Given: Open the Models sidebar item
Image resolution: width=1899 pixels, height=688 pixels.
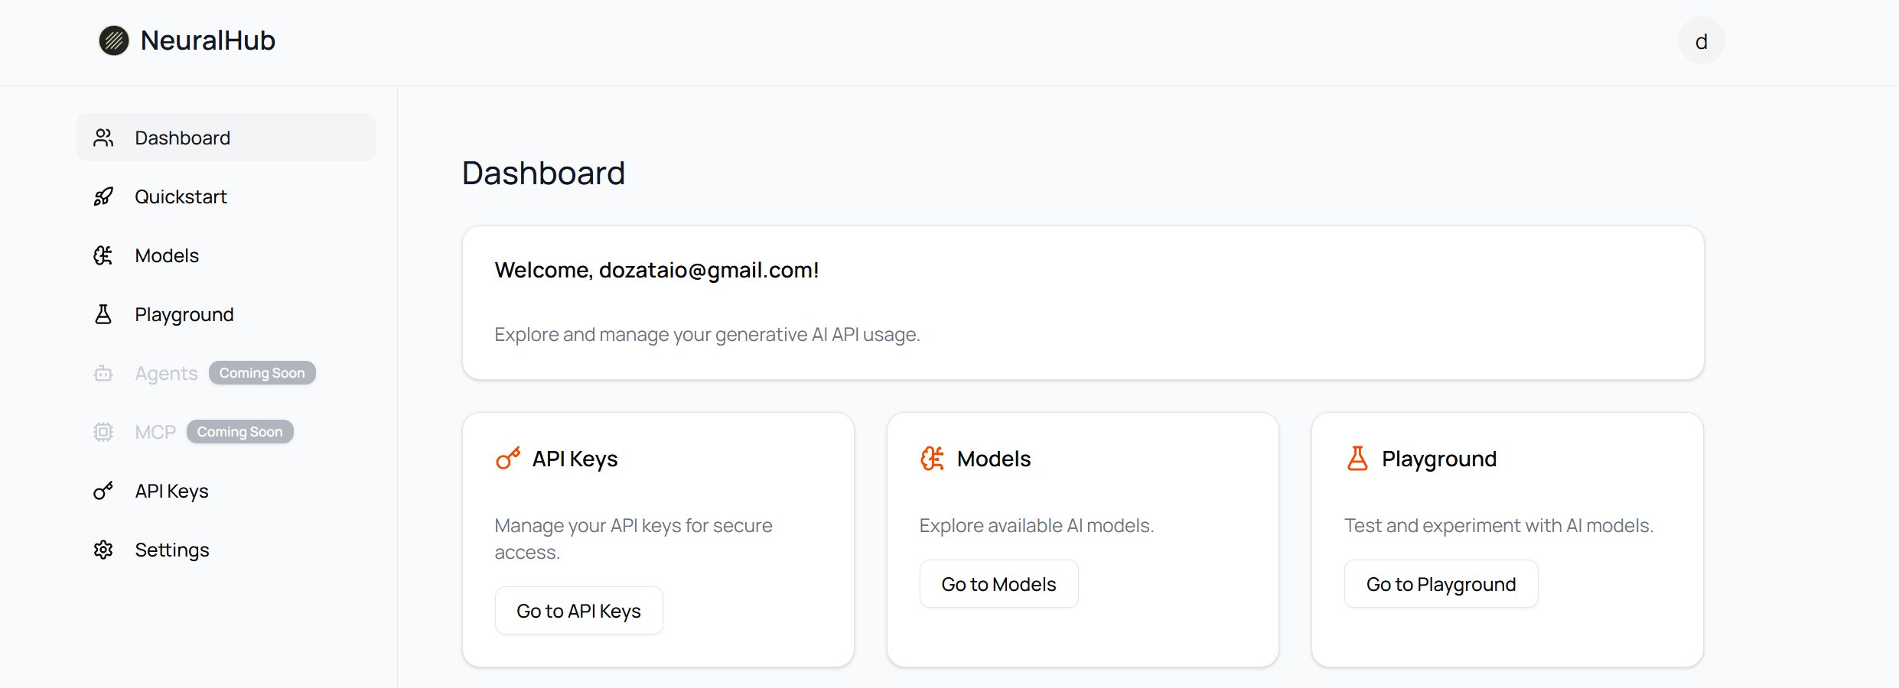Looking at the screenshot, I should 167,255.
